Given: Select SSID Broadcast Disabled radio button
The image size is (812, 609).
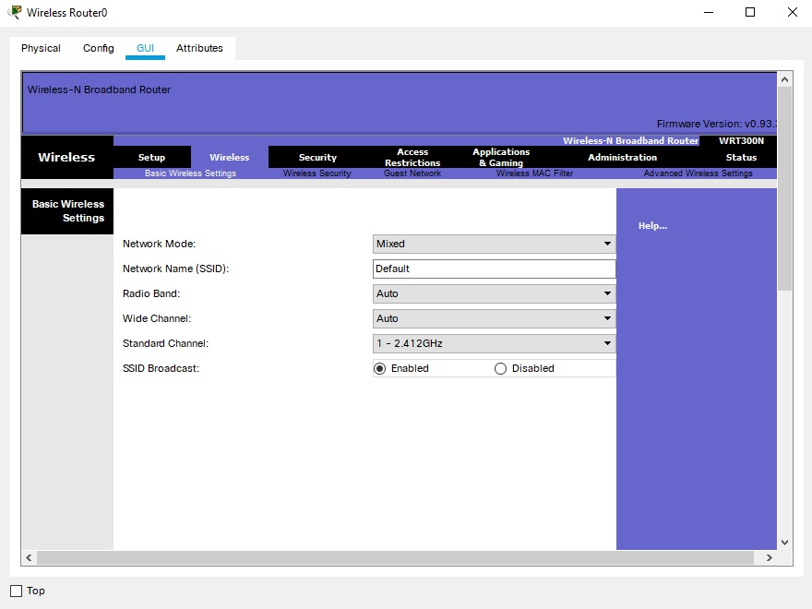Looking at the screenshot, I should [500, 369].
